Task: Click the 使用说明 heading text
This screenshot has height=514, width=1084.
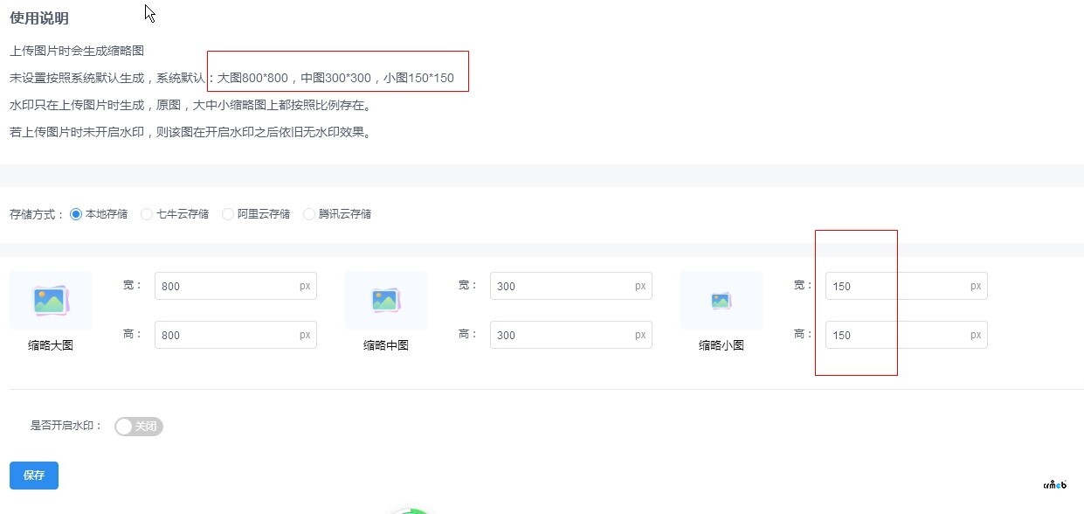Action: [39, 18]
